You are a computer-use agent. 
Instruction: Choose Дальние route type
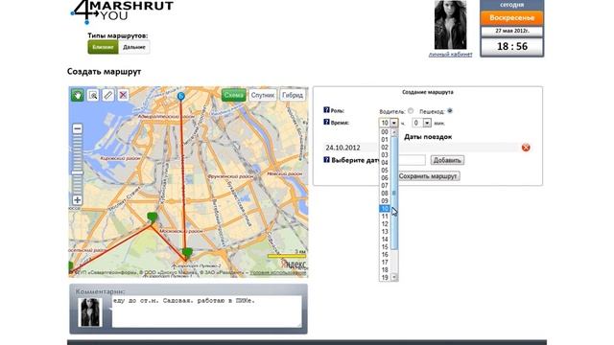134,47
